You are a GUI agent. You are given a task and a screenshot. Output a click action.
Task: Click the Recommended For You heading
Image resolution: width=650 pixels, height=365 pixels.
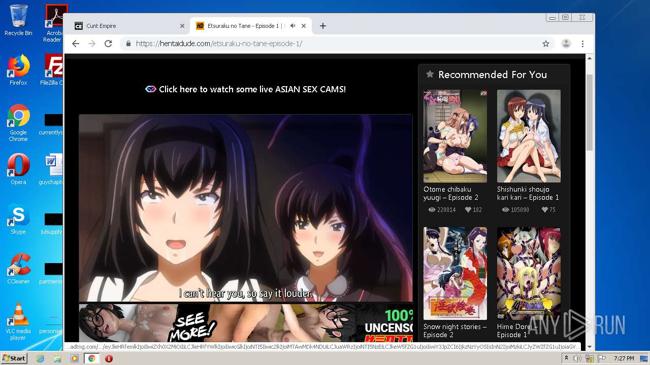(493, 75)
